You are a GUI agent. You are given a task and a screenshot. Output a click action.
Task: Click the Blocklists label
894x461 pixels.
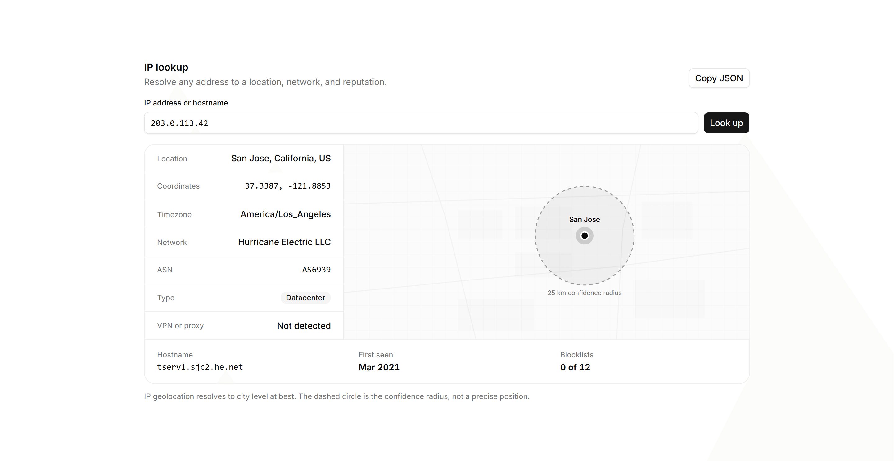576,355
